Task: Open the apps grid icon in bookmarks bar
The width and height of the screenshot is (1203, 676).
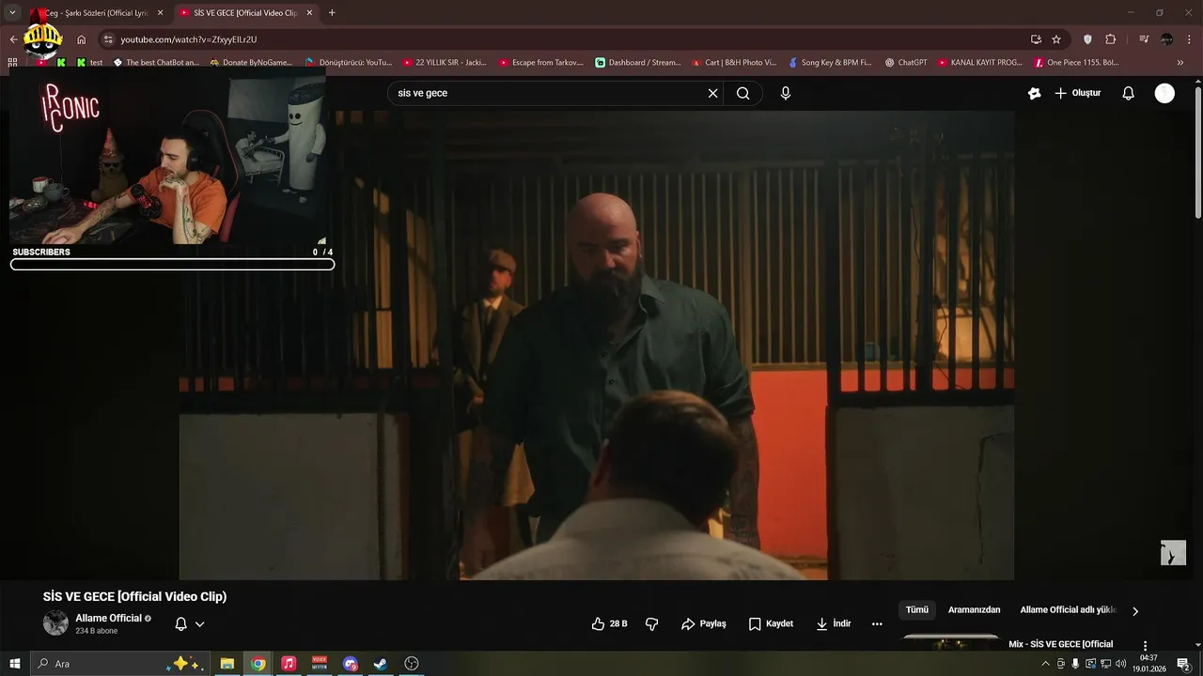Action: (x=12, y=63)
